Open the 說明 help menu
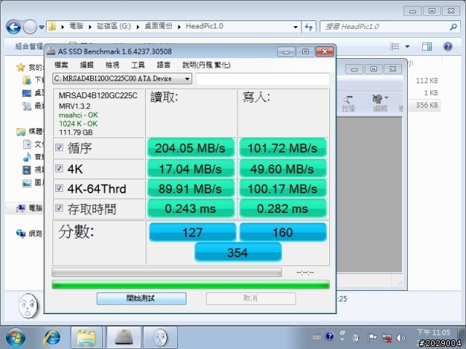466x349 pixels. (x=206, y=65)
